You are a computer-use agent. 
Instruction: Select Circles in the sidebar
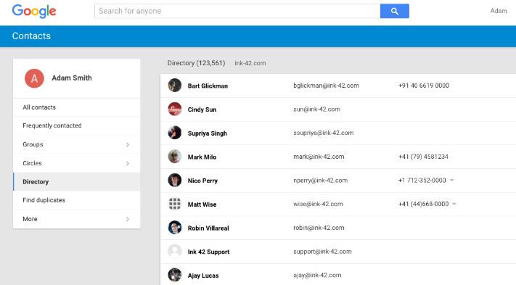(x=77, y=163)
